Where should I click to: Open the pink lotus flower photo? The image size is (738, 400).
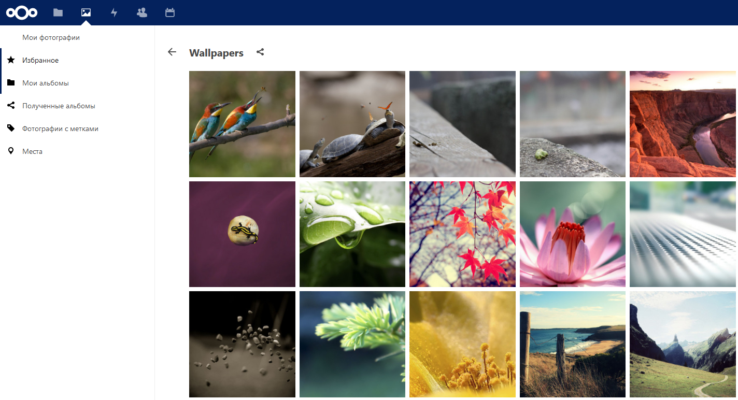point(573,234)
